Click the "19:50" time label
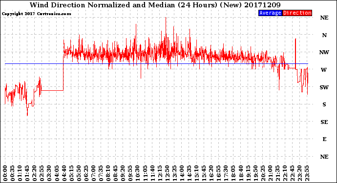 tap(255, 173)
